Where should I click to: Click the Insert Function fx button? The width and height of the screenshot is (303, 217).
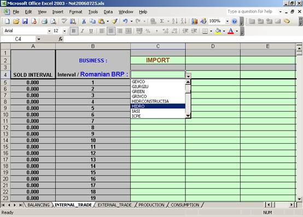pyautogui.click(x=61, y=39)
